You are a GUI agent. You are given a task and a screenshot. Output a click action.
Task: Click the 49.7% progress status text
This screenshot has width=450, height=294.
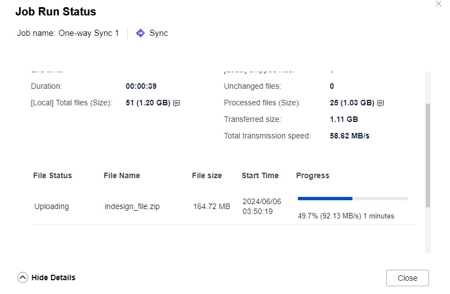click(346, 216)
